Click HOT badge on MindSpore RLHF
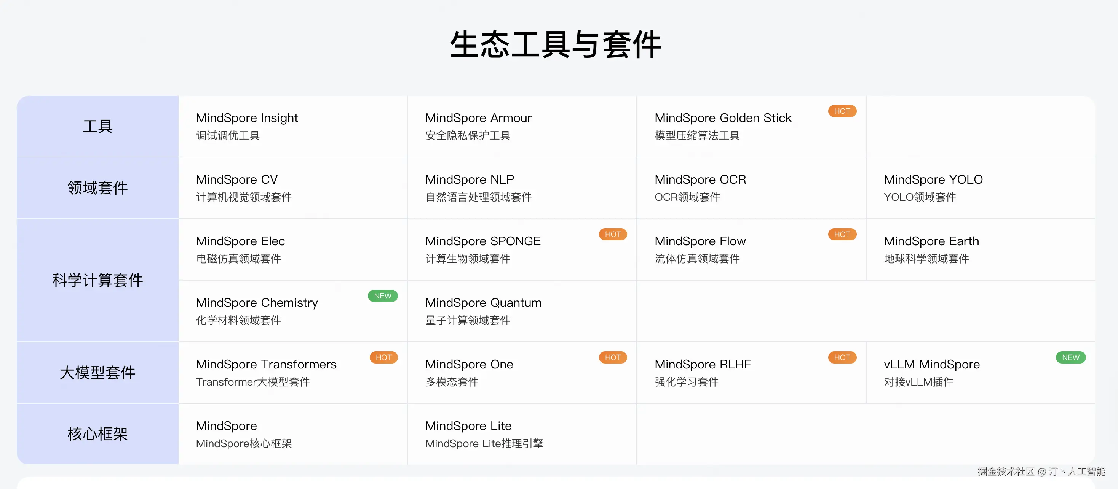This screenshot has width=1118, height=489. coord(842,357)
